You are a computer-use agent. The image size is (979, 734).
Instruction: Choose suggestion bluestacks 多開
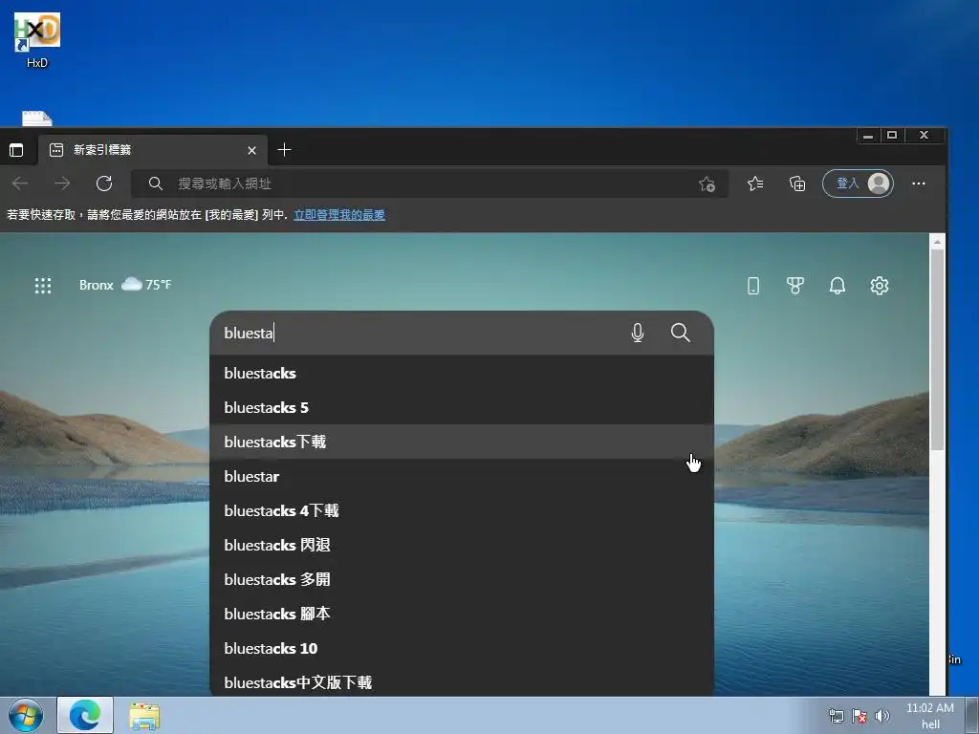(462, 579)
